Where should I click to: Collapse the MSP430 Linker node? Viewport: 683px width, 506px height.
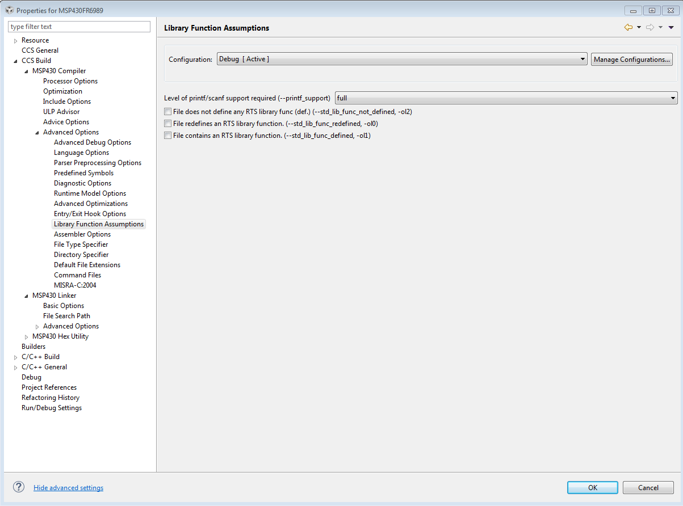pyautogui.click(x=27, y=296)
